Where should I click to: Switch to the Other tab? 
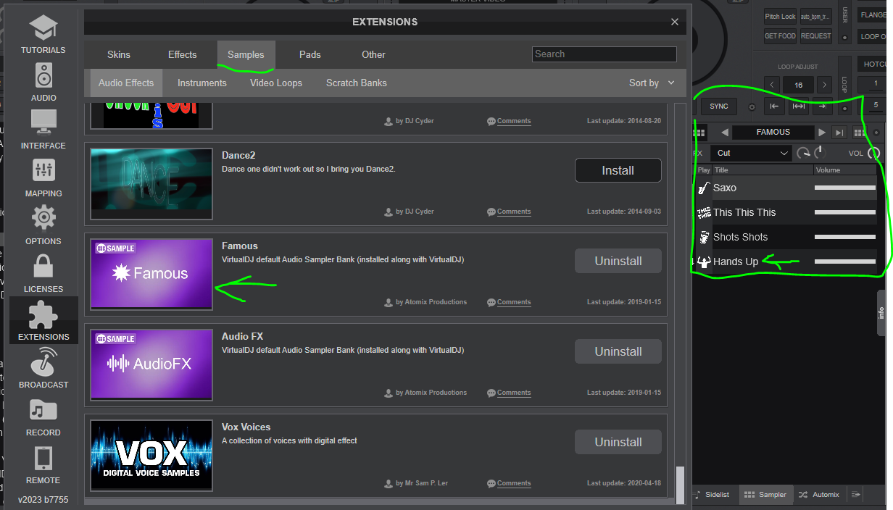[x=374, y=54]
